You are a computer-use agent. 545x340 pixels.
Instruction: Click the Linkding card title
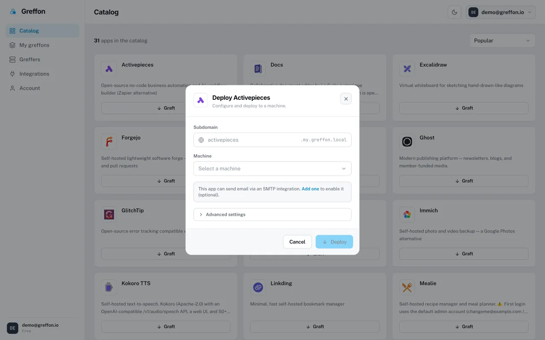(281, 283)
